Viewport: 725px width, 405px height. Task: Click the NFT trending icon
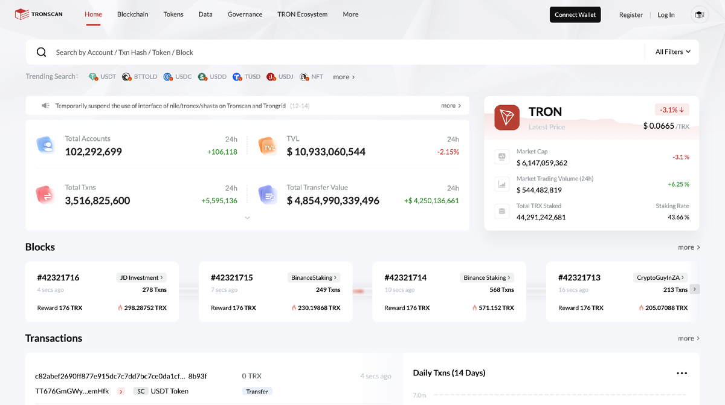click(x=304, y=77)
